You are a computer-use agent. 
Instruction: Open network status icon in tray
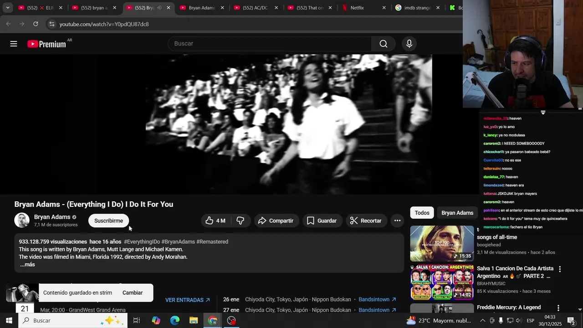510,320
